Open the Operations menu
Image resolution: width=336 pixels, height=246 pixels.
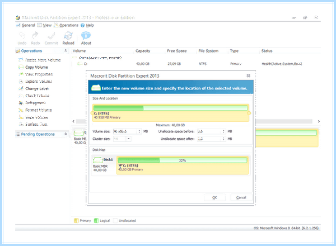[x=66, y=25]
